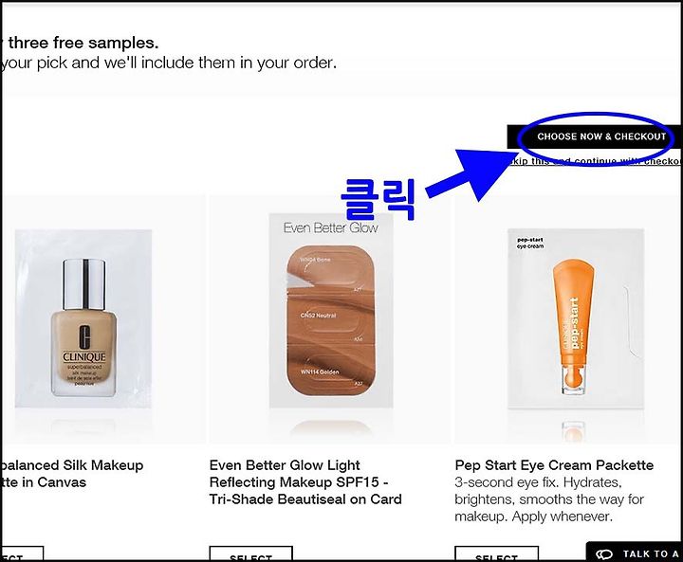Open the Even Better Glow tri-shade card image

pos(331,311)
